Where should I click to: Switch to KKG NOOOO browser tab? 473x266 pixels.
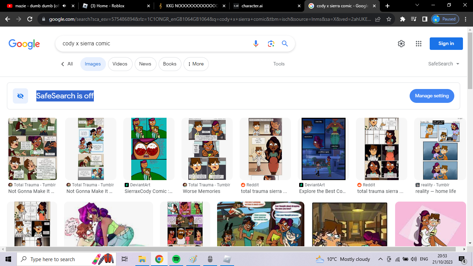[191, 6]
